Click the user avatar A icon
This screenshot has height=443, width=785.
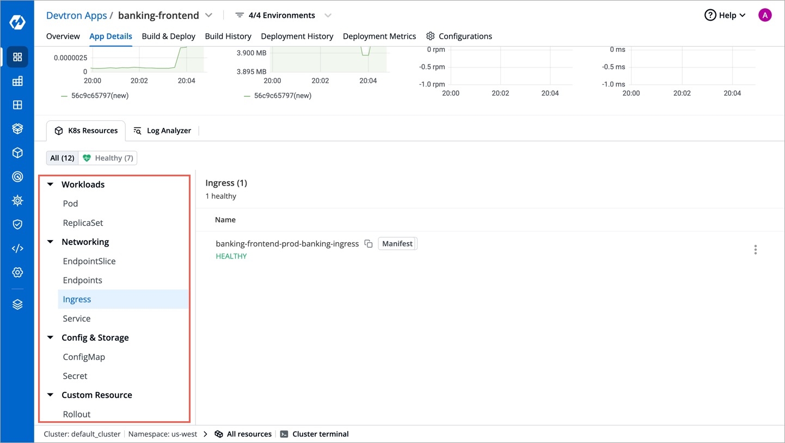pyautogui.click(x=765, y=15)
